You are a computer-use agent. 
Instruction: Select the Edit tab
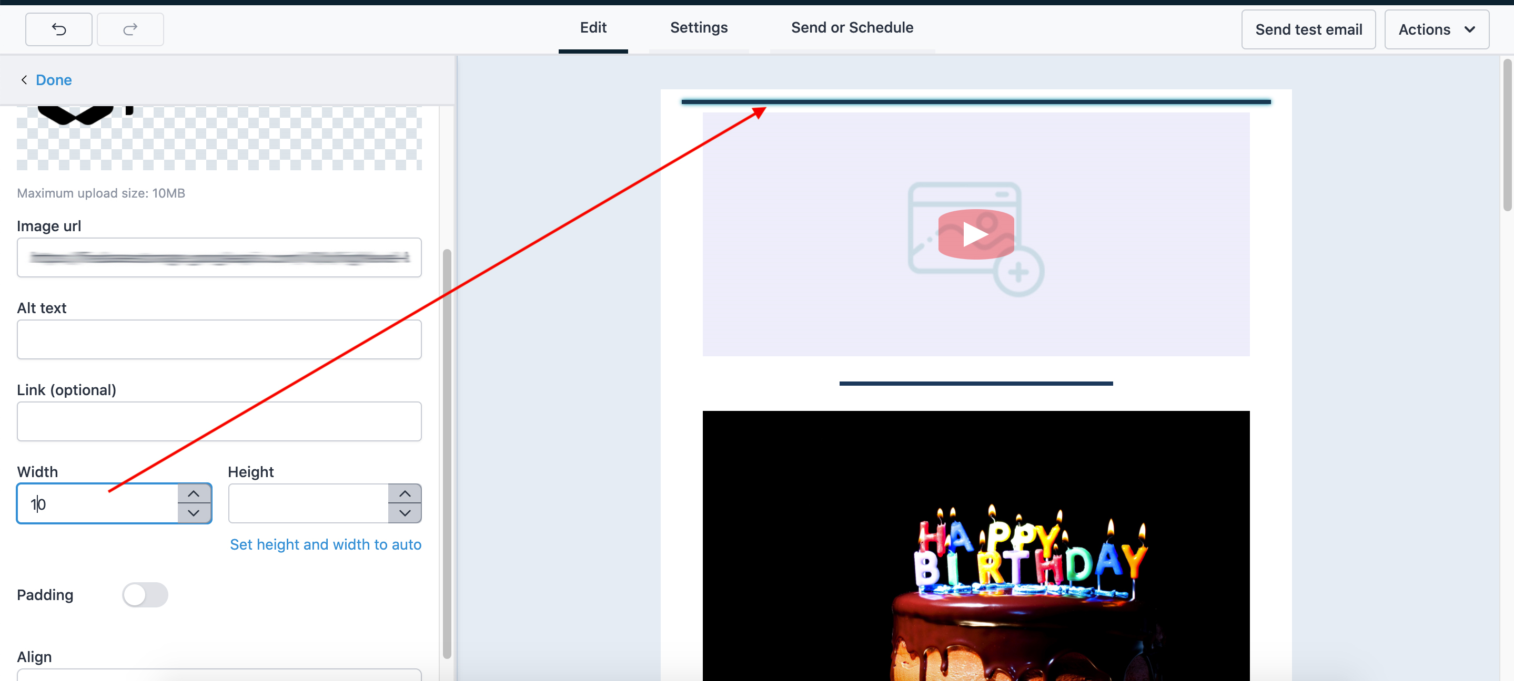592,28
